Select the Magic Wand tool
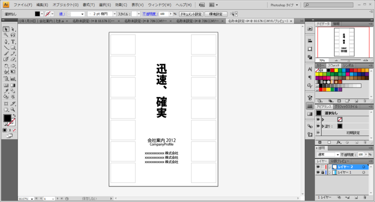 (6, 35)
